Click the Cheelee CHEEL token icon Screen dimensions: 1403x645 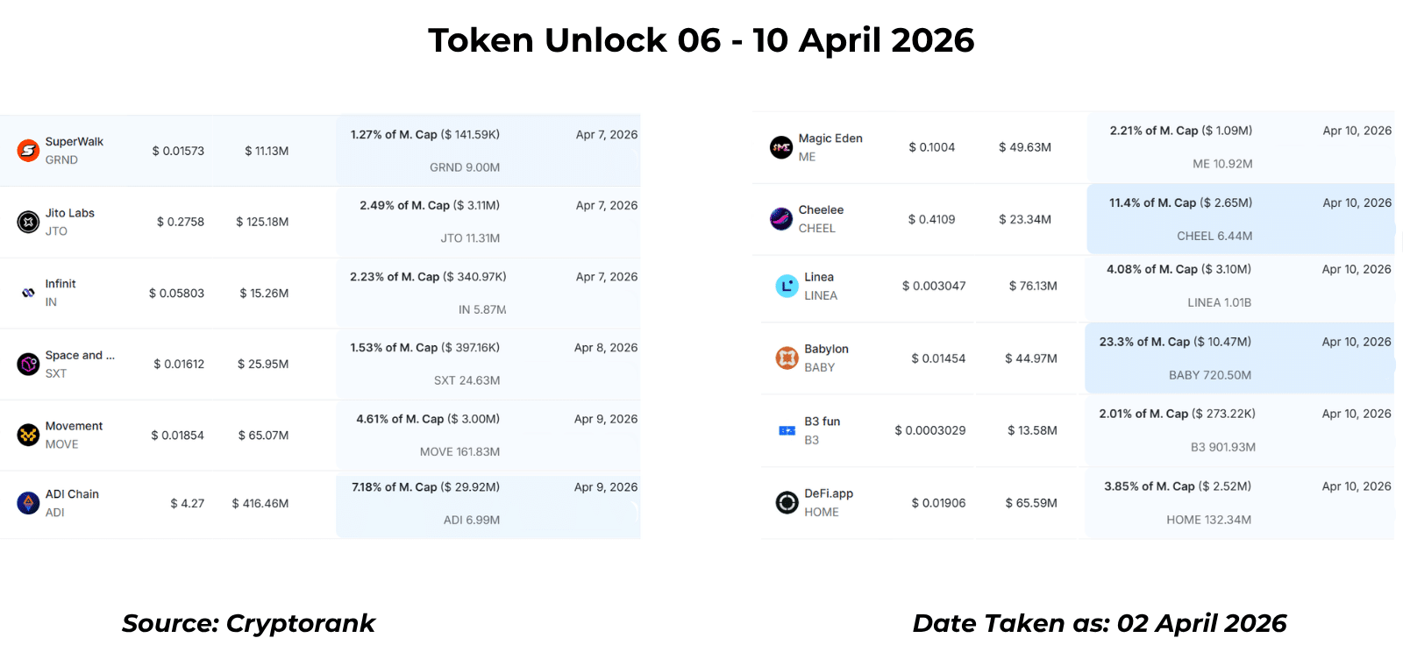tap(781, 219)
